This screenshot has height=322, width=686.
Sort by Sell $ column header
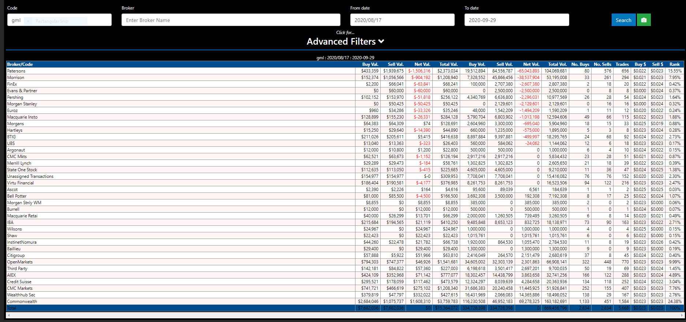pos(657,64)
